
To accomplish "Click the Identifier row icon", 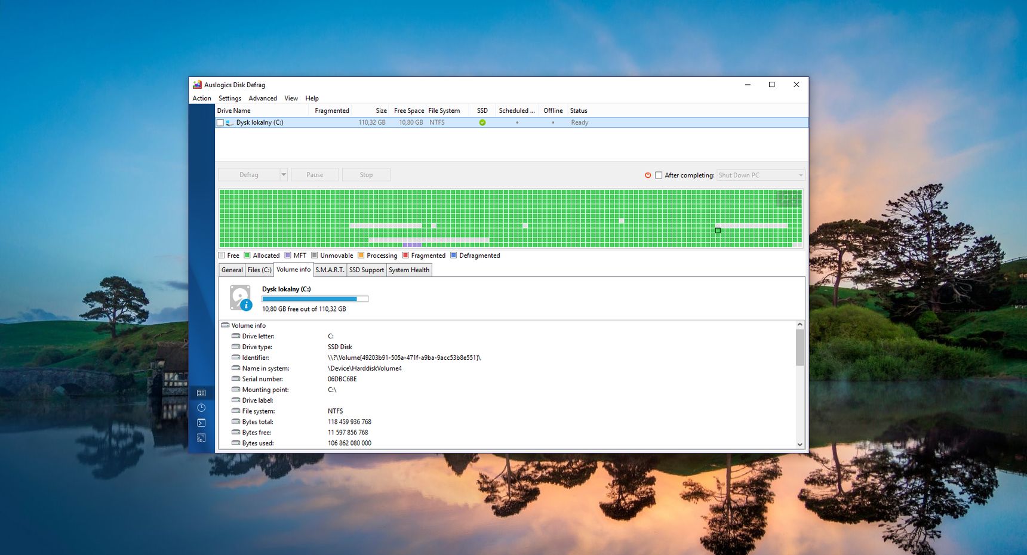I will 236,357.
